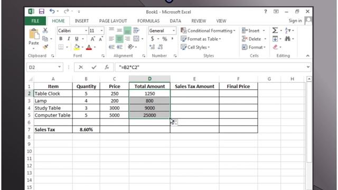
Task: Open Format as Table menu
Action: click(x=201, y=39)
